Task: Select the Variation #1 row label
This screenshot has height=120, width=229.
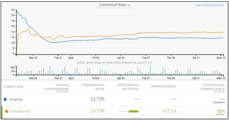Action: tap(21, 111)
